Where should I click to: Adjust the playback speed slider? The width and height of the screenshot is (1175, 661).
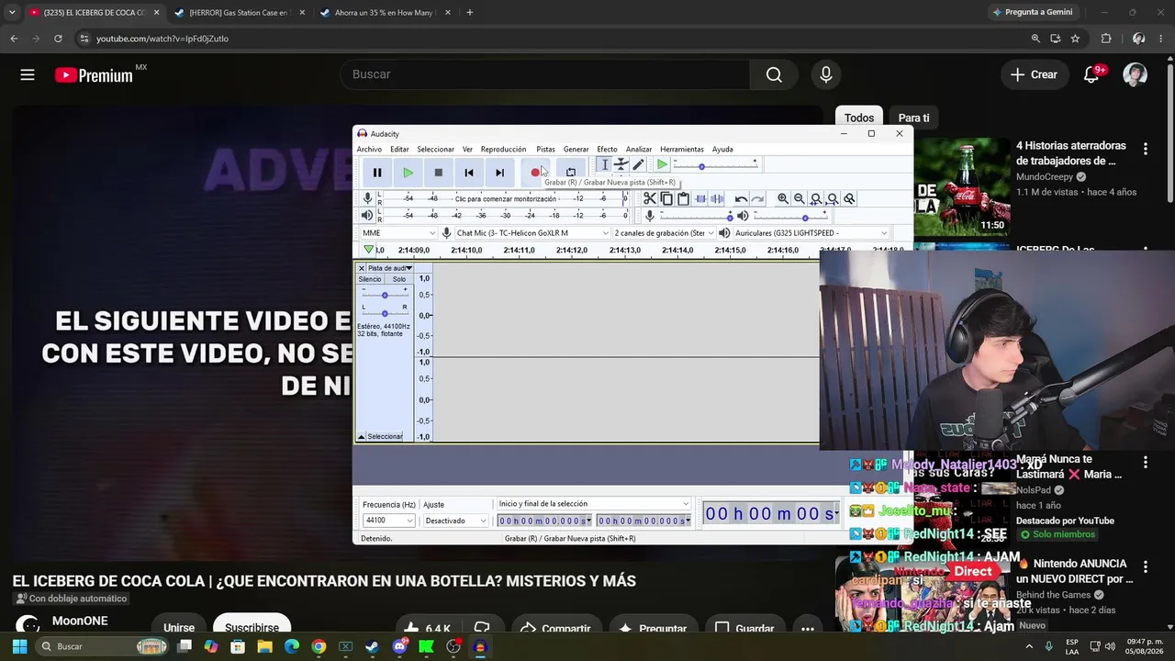(715, 165)
